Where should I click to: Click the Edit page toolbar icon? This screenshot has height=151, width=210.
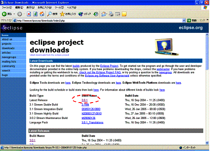(x=118, y=14)
